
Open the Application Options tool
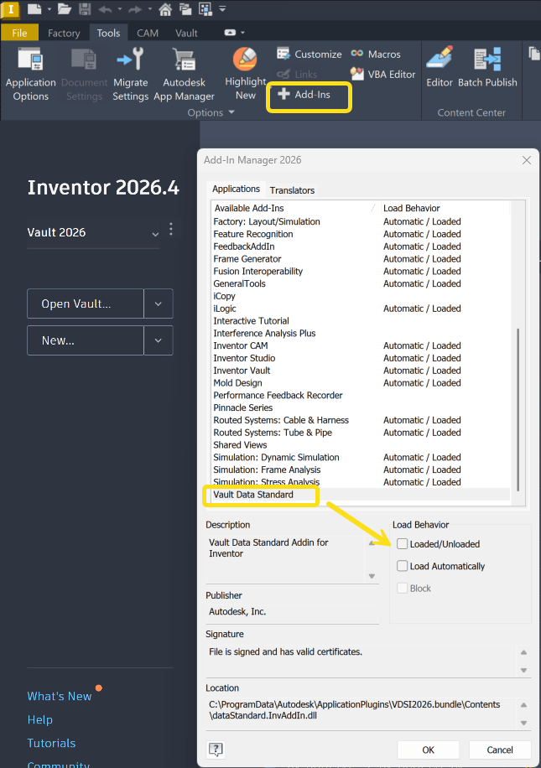[30, 75]
